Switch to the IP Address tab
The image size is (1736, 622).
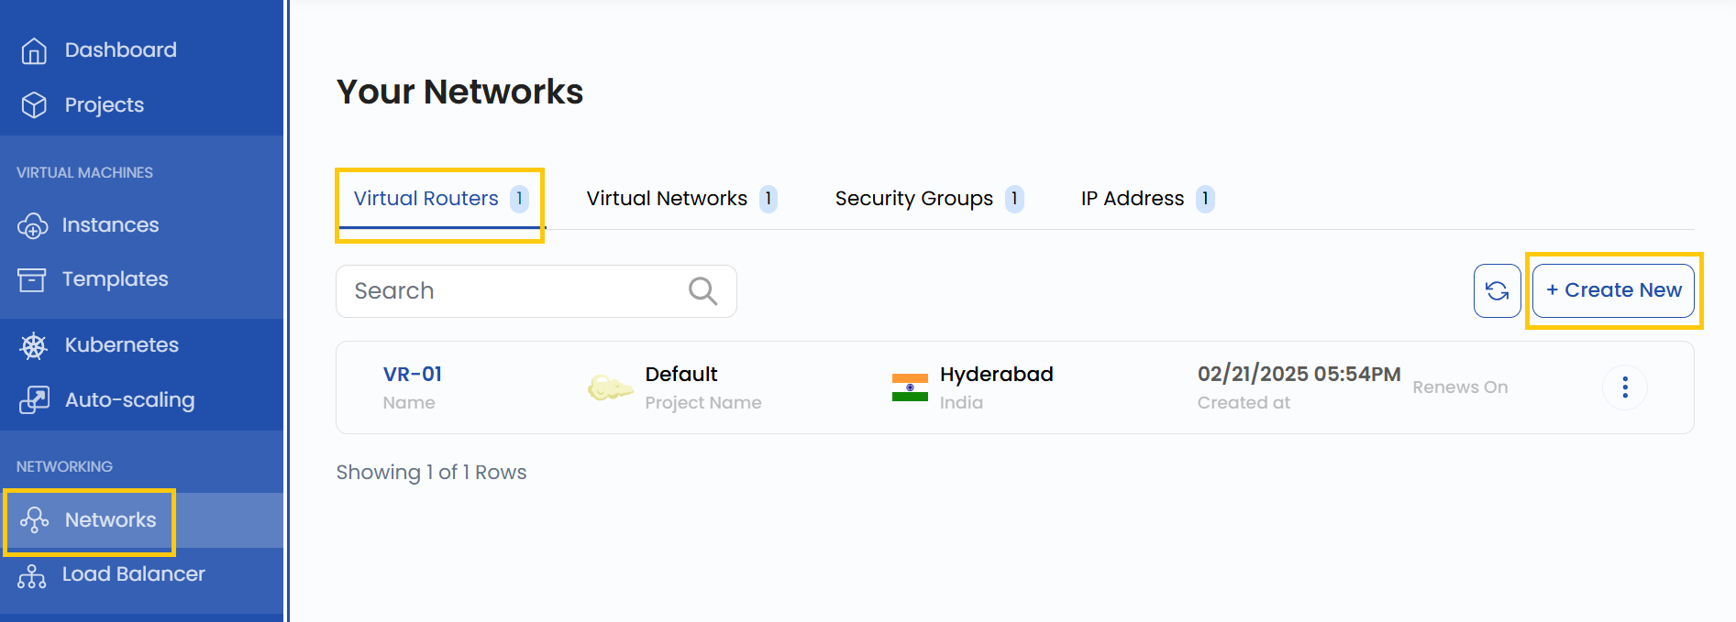pyautogui.click(x=1147, y=199)
